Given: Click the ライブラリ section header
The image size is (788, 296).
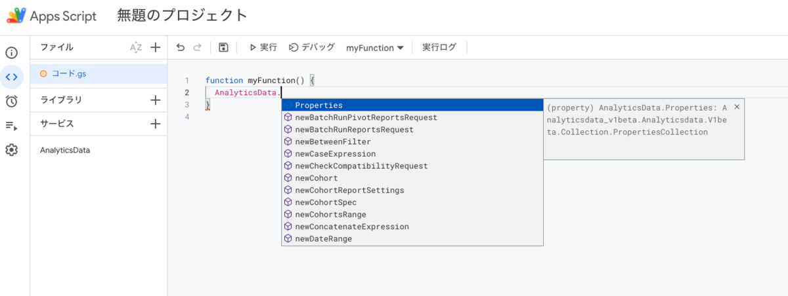Looking at the screenshot, I should coord(61,100).
